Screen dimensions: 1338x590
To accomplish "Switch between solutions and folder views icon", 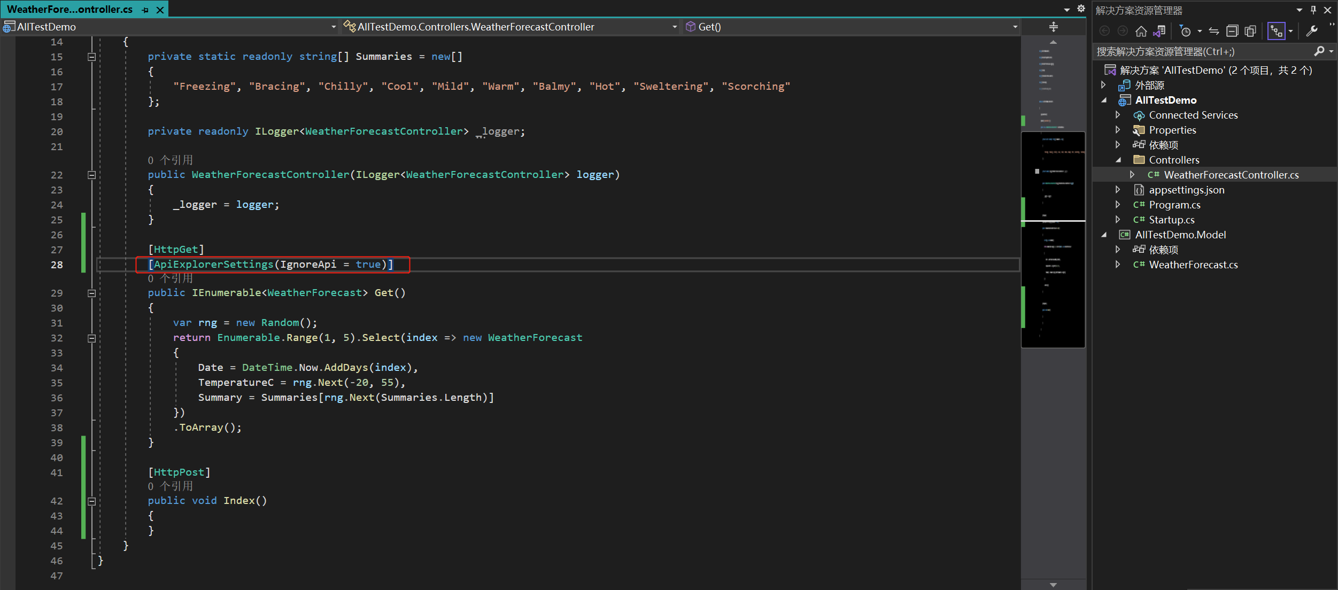I will (x=1159, y=32).
